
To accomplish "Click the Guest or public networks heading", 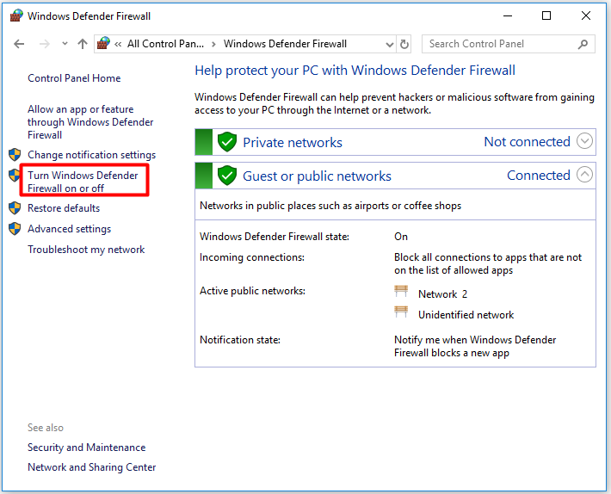I will click(x=317, y=176).
